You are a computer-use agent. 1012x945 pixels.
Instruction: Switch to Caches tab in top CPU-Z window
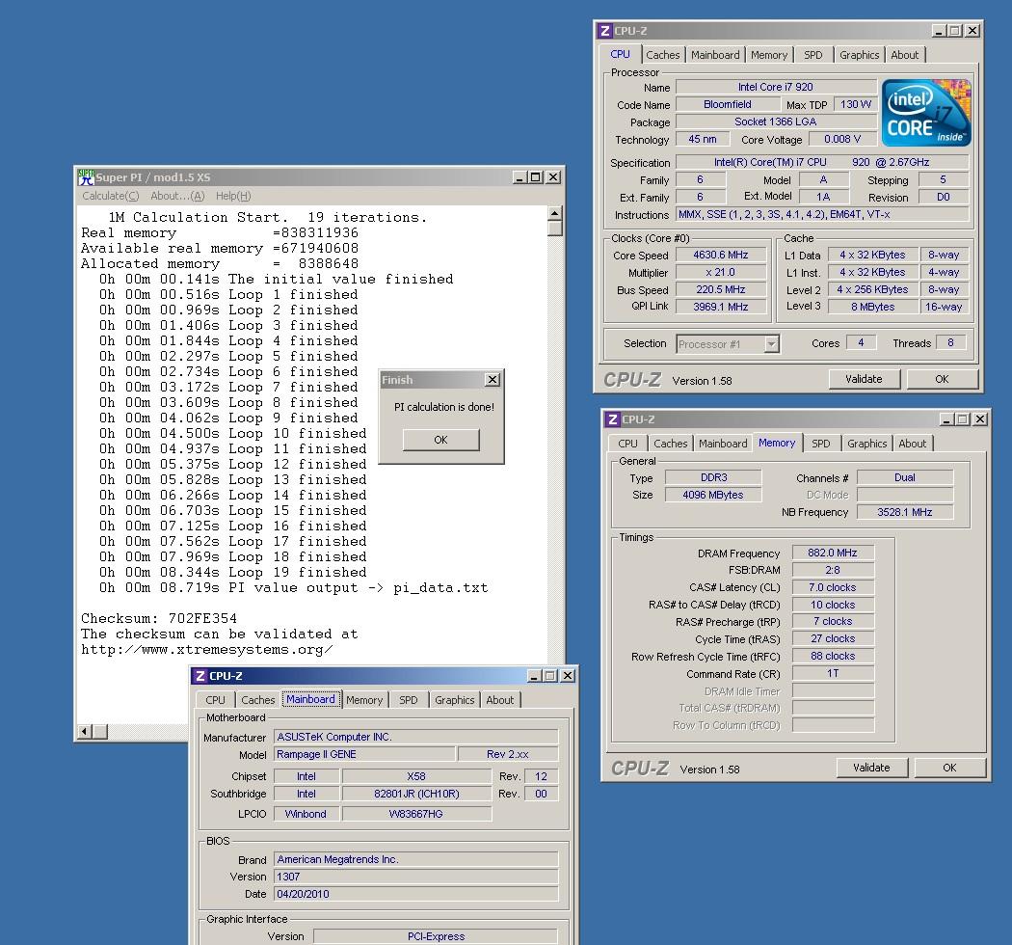click(663, 55)
